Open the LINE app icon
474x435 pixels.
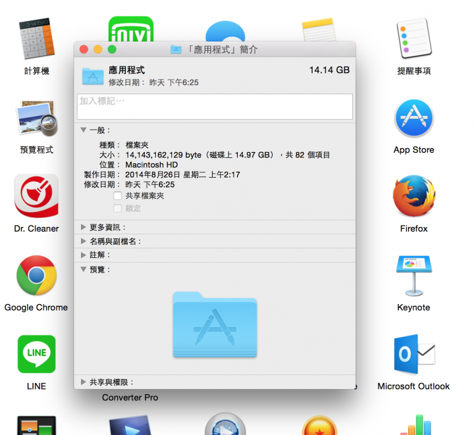point(37,354)
